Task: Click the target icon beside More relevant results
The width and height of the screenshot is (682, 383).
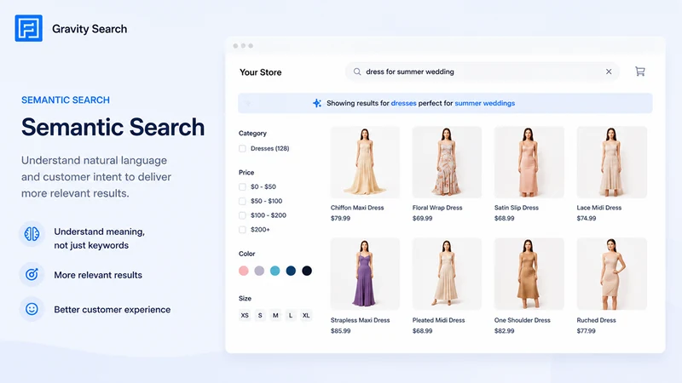Action: pos(32,274)
